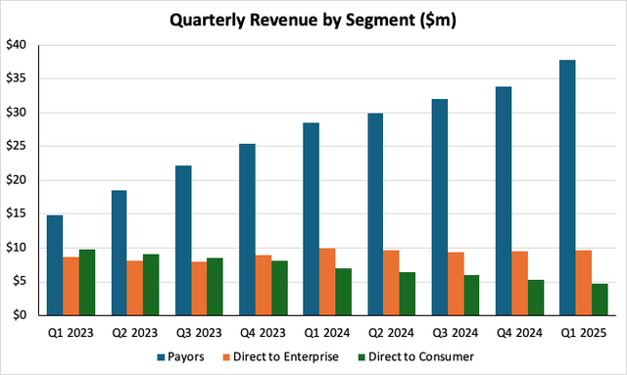Image resolution: width=627 pixels, height=375 pixels.
Task: Click the Q4 2024 axis label
Action: point(519,333)
